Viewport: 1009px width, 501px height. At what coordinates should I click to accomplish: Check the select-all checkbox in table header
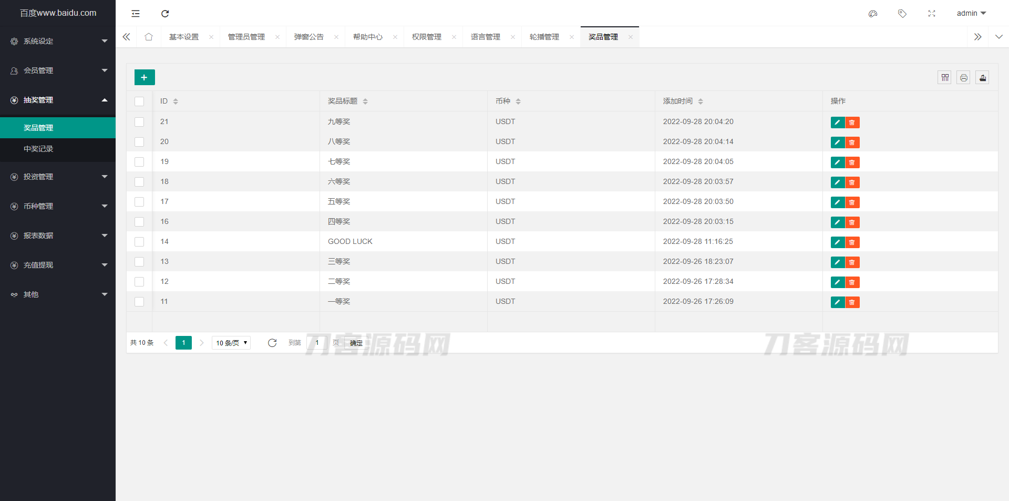tap(139, 101)
